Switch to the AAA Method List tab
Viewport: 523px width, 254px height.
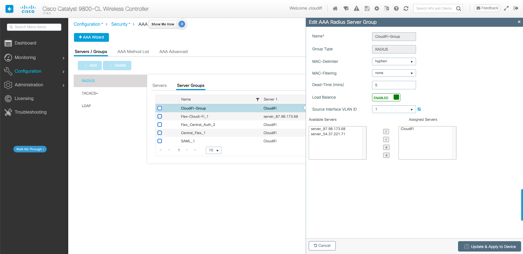coord(133,52)
